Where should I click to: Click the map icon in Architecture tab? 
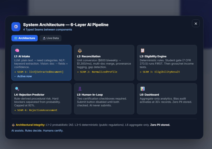click(16, 38)
